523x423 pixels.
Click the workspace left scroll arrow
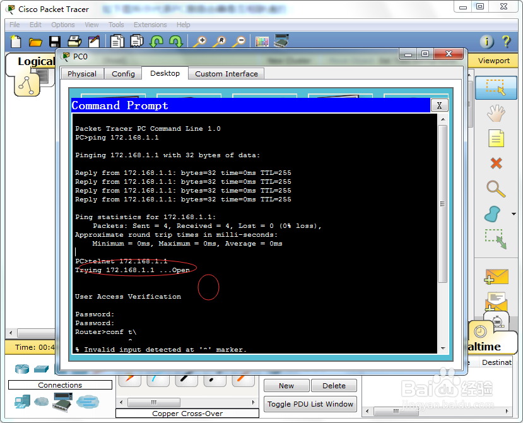(x=11, y=333)
